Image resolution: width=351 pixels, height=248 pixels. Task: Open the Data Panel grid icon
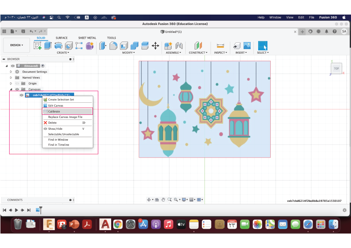tap(4, 31)
